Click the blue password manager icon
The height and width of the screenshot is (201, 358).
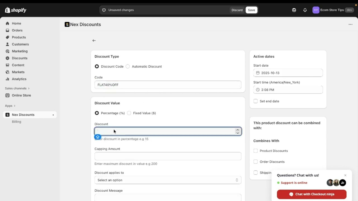(97, 137)
